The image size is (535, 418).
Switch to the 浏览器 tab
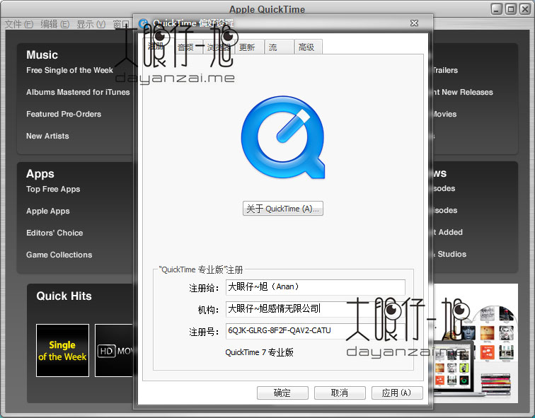pyautogui.click(x=219, y=47)
